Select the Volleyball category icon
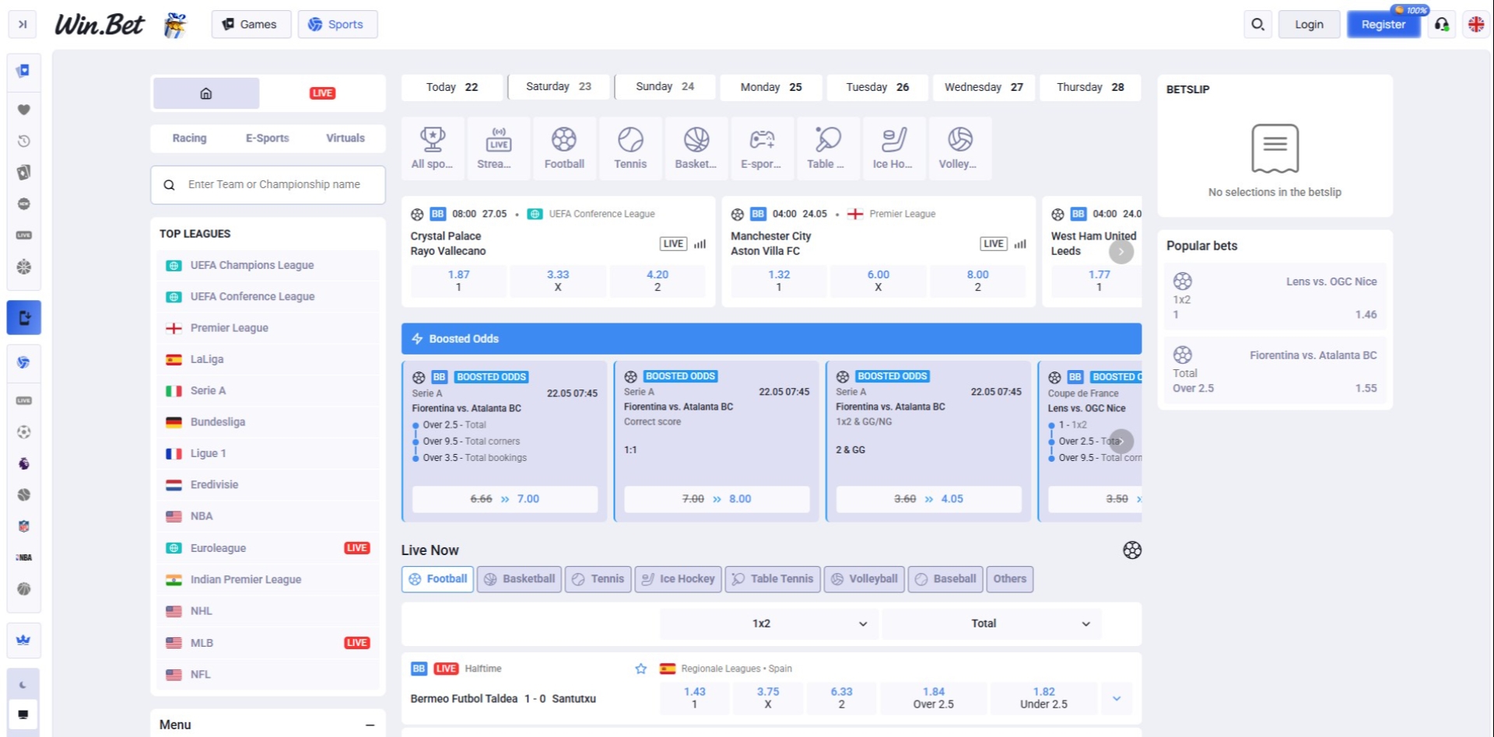Image resolution: width=1494 pixels, height=737 pixels. tap(959, 148)
